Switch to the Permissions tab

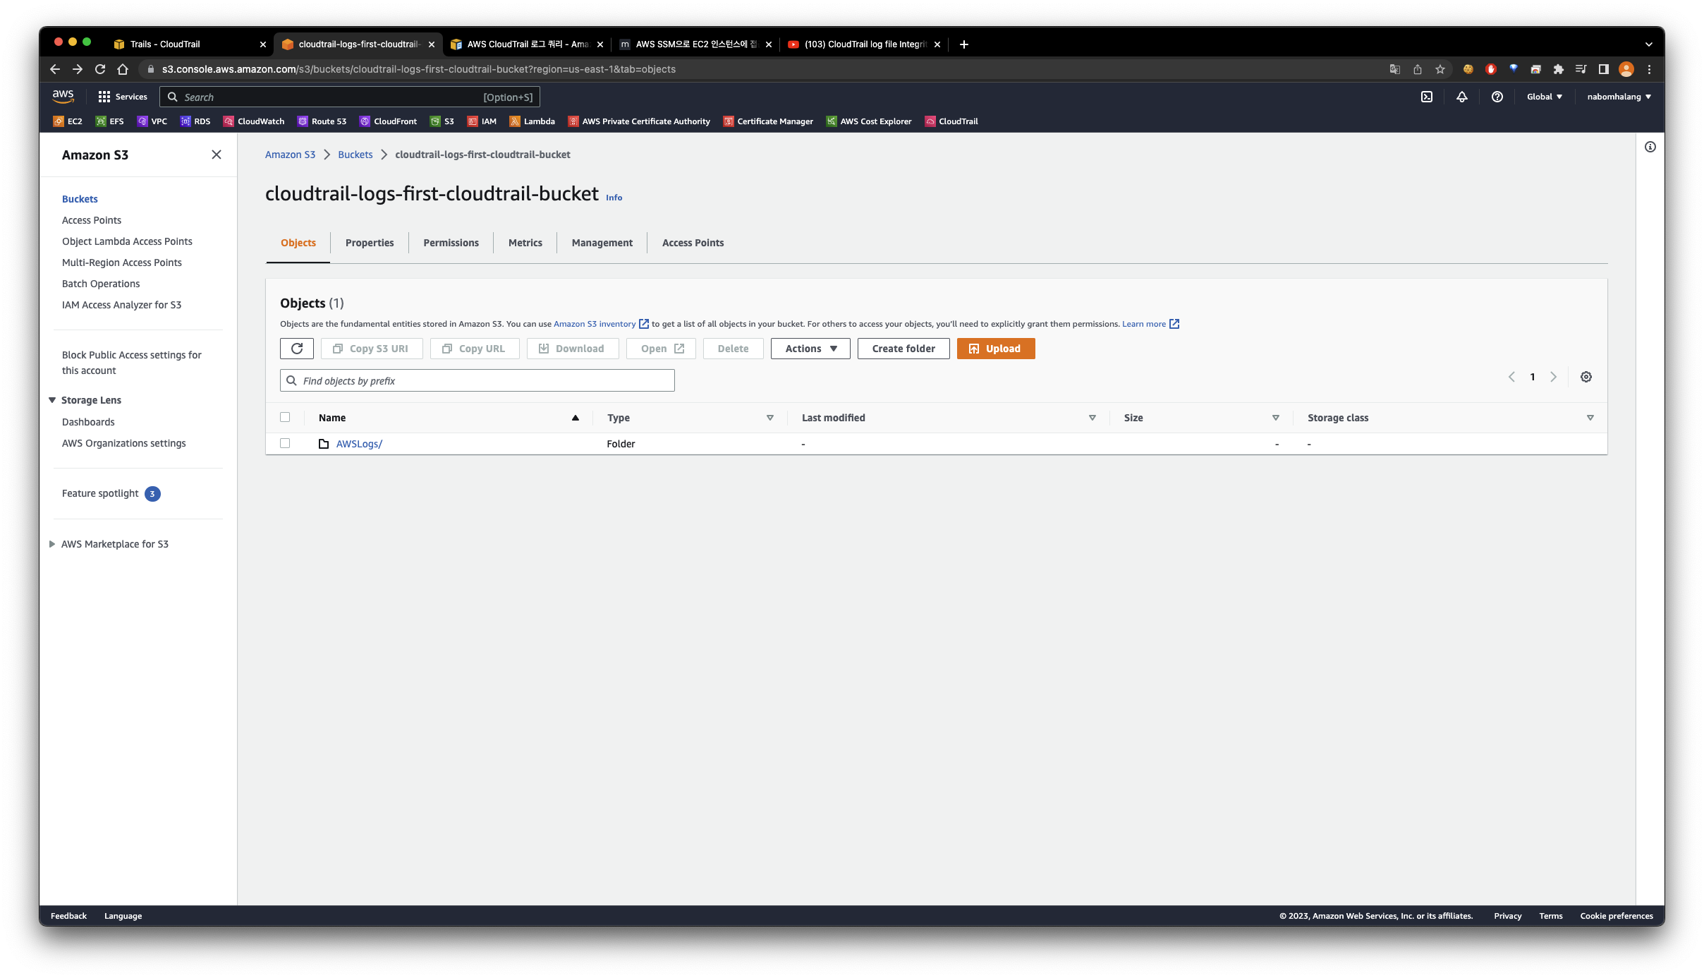click(451, 243)
